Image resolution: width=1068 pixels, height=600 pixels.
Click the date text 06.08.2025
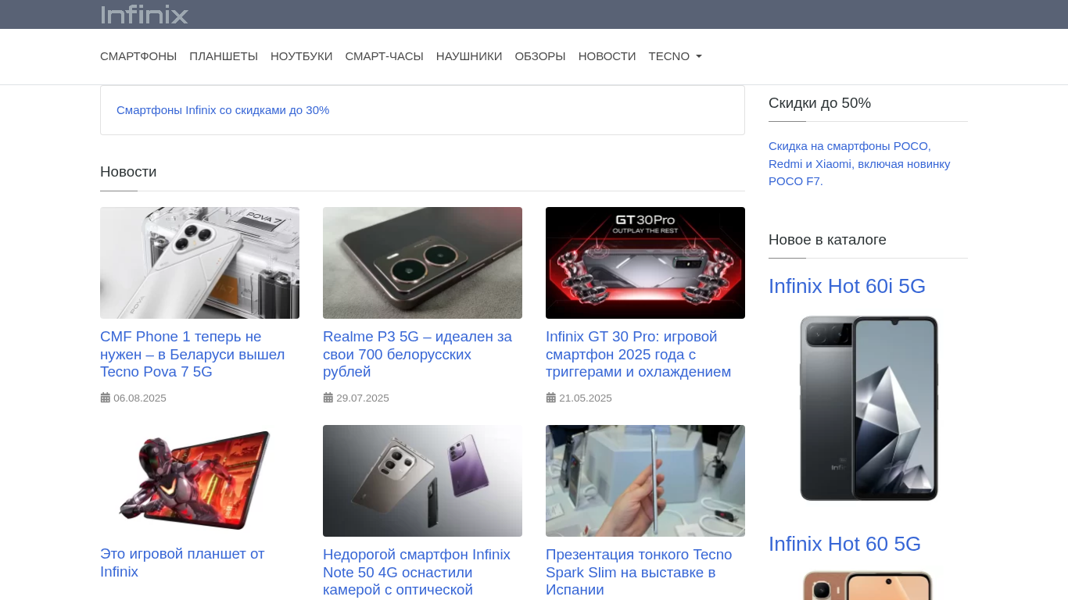(x=140, y=398)
